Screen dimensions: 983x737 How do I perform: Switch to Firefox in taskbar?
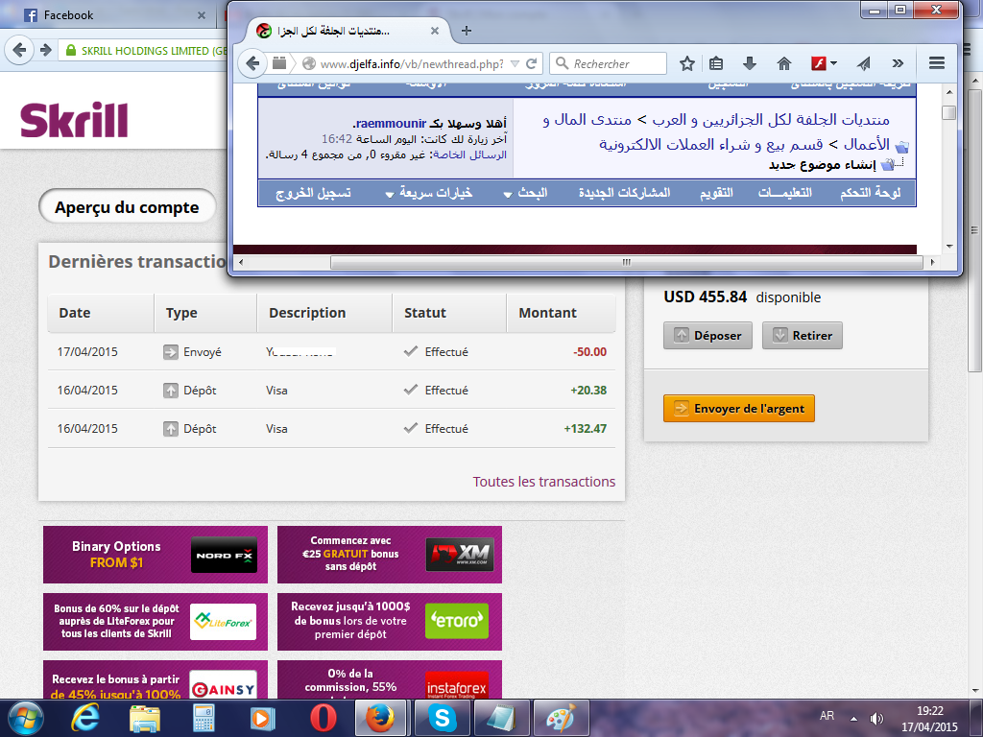point(381,718)
